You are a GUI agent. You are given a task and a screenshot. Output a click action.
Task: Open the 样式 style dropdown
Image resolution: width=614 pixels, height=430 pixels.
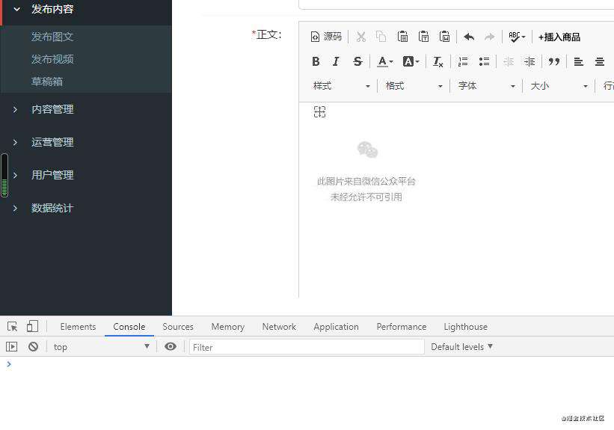(x=342, y=86)
